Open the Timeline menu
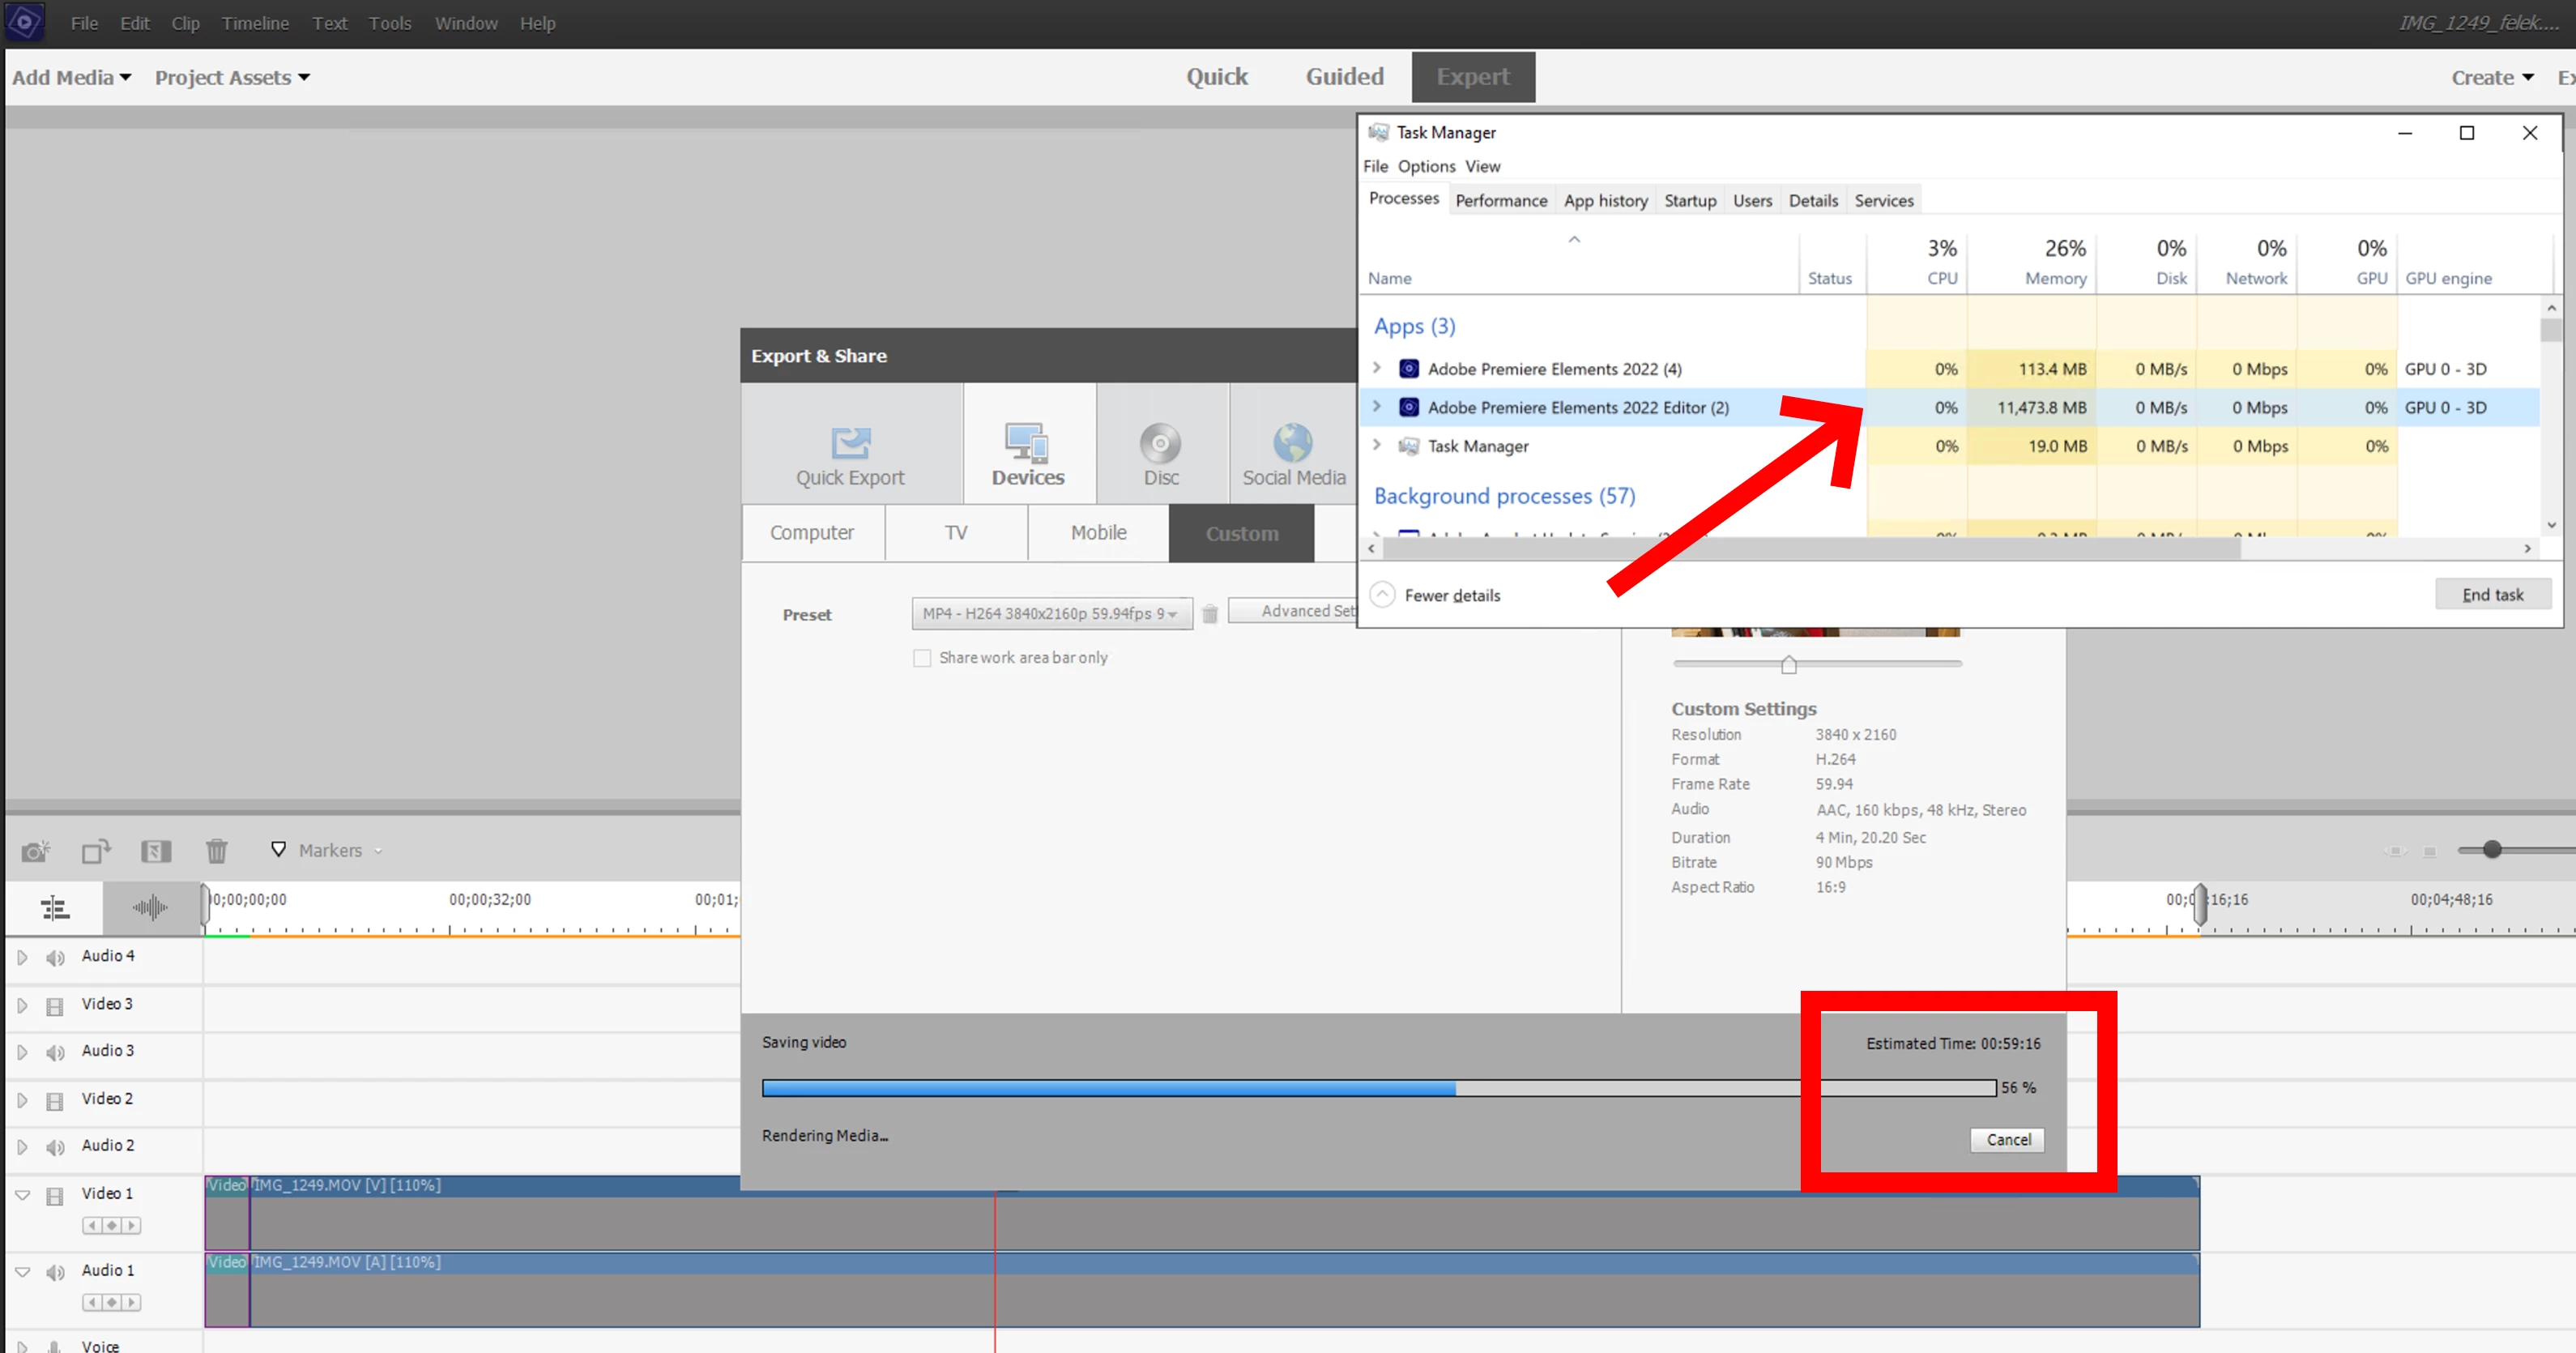2576x1353 pixels. [255, 23]
